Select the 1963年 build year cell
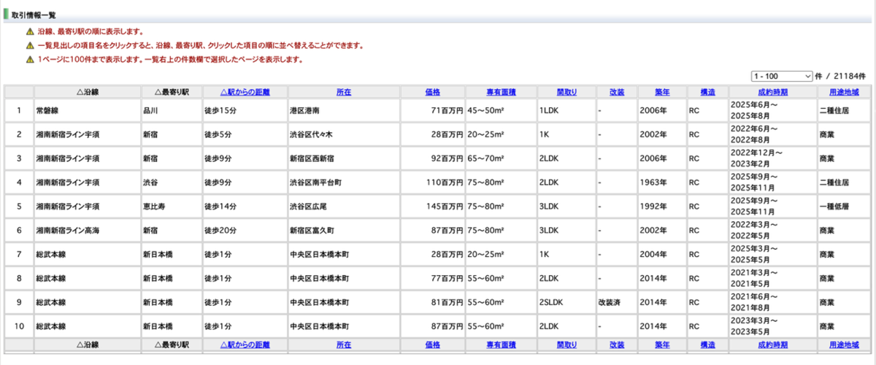This screenshot has height=365, width=876. 662,182
